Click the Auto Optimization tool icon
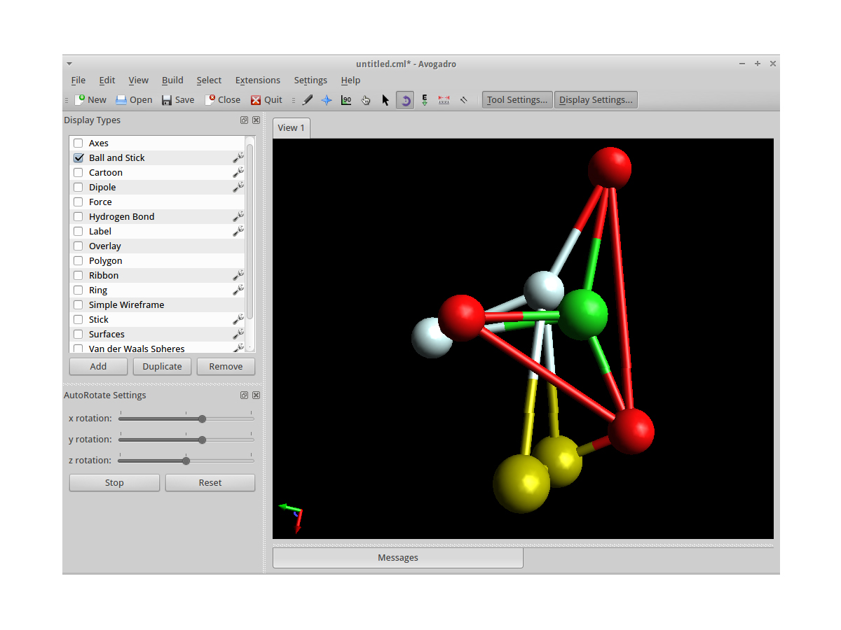 point(425,100)
